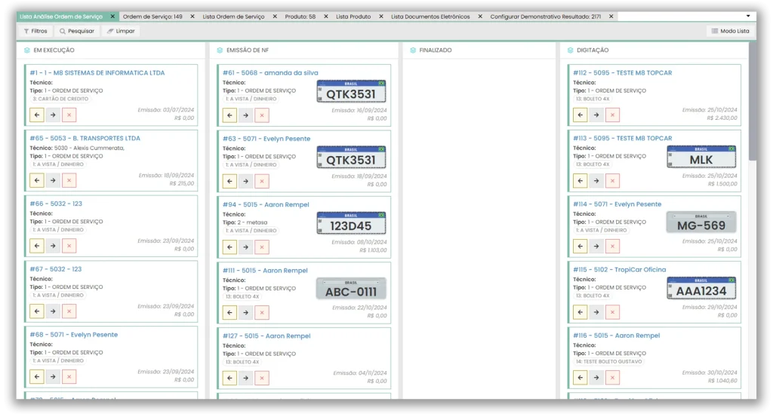Click the EM EXECUÇÃO column header
Image resolution: width=773 pixels, height=414 pixels.
54,51
